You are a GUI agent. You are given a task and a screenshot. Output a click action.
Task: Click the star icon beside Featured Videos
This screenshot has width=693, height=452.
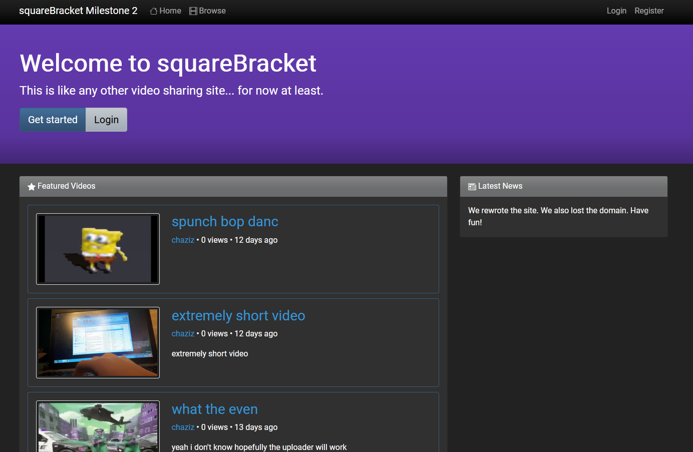pyautogui.click(x=32, y=186)
